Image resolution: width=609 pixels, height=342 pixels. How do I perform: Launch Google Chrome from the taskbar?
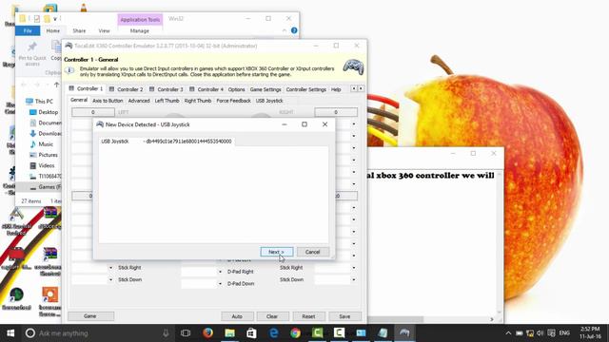(296, 333)
